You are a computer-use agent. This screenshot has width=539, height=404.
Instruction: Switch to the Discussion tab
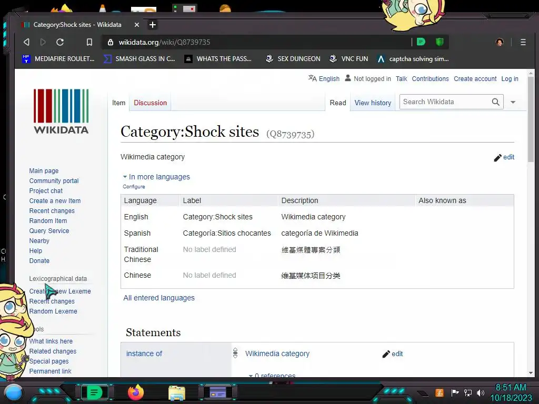[x=150, y=103]
